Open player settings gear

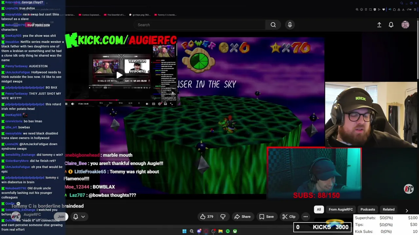point(159,104)
